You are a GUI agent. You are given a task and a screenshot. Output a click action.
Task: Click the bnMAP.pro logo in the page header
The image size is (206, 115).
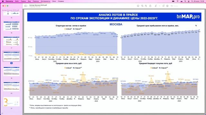coord(188,17)
